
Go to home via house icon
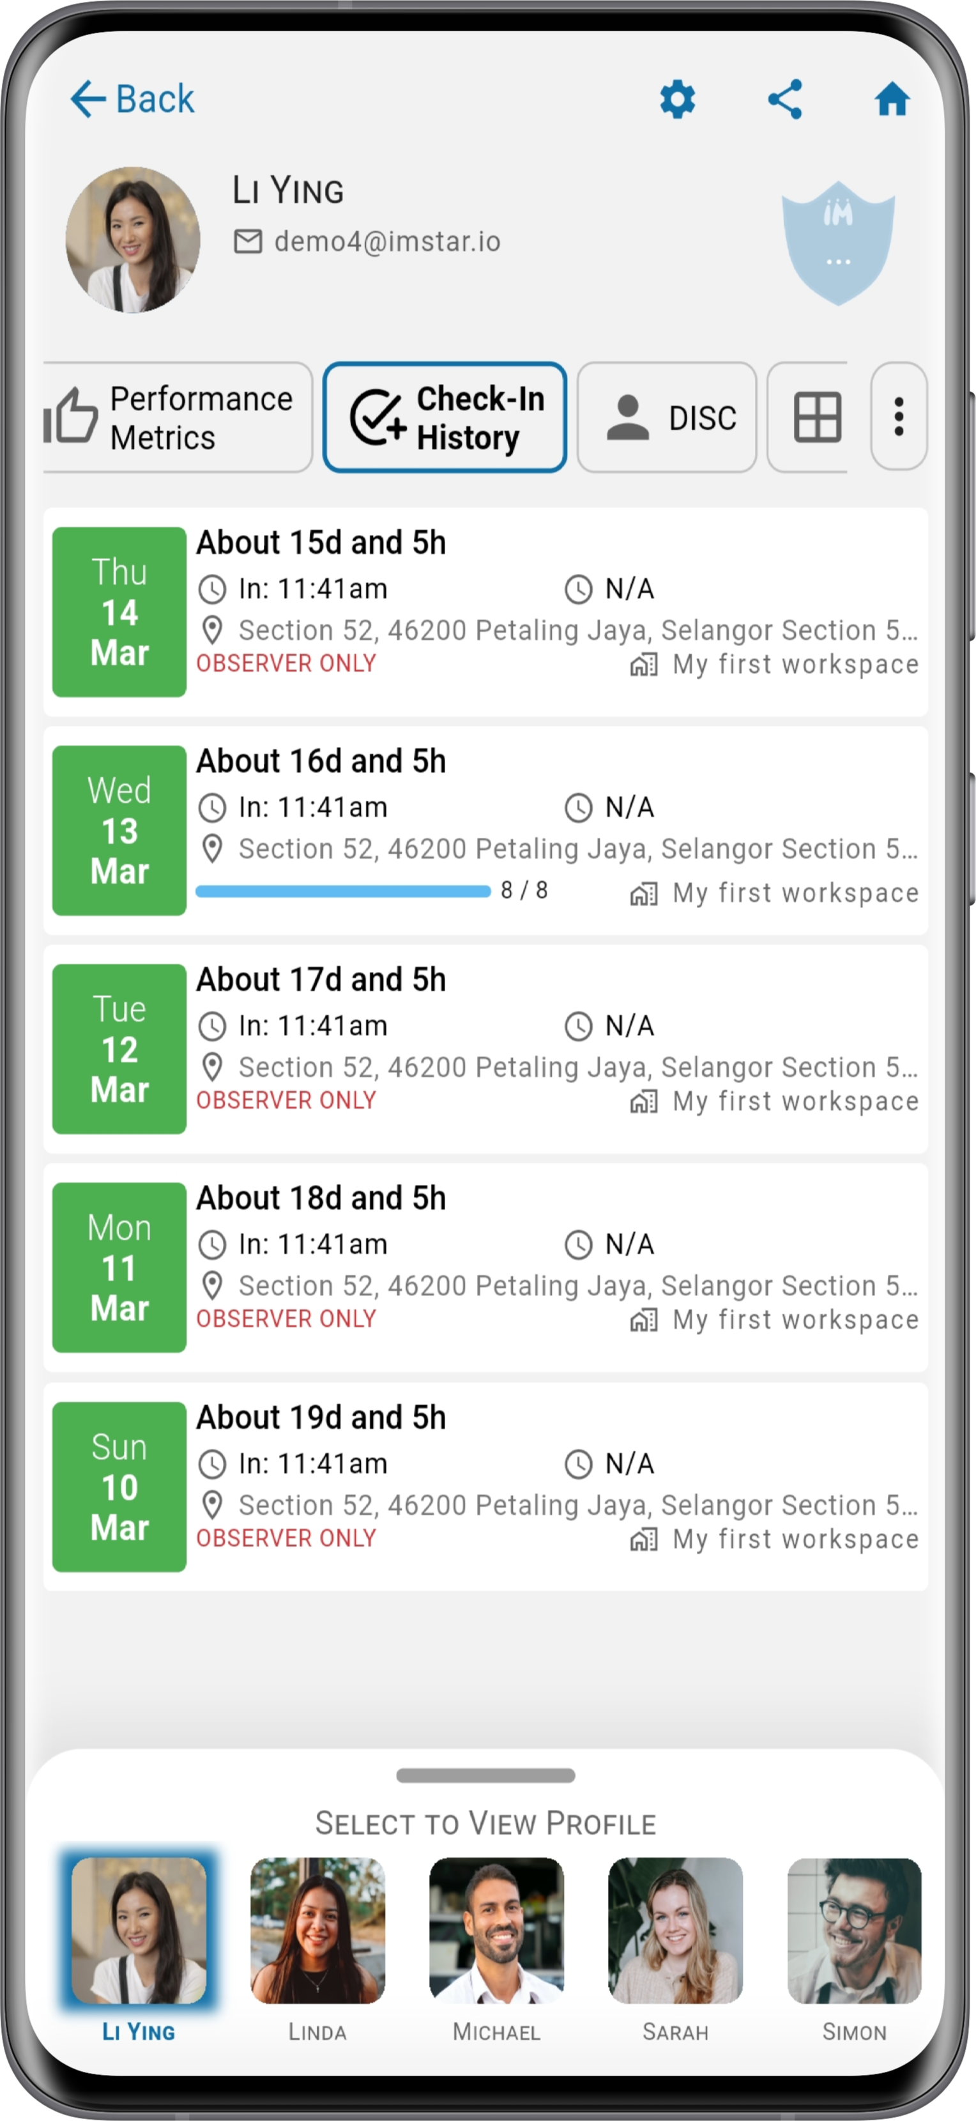[892, 100]
